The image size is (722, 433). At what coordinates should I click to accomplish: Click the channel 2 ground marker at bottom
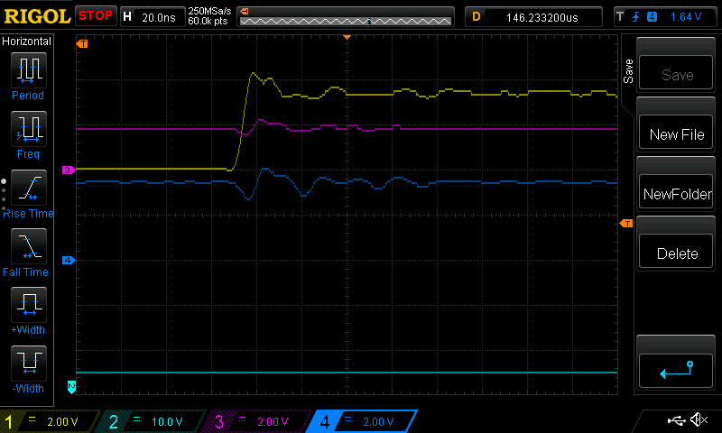(x=71, y=387)
